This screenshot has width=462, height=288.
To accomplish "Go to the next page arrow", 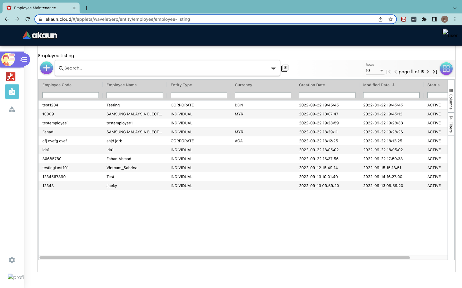I will (428, 72).
